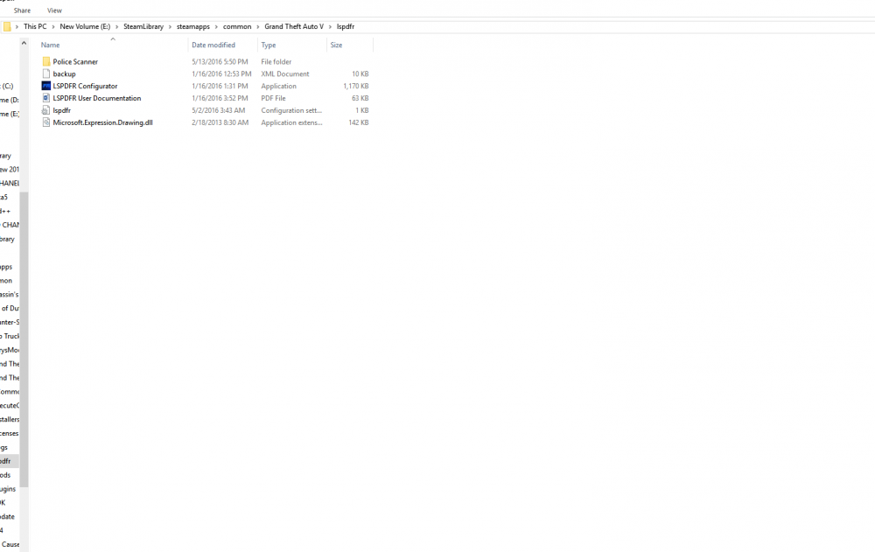Click the LSPDFR Configurator application icon
The height and width of the screenshot is (552, 875).
coord(46,86)
